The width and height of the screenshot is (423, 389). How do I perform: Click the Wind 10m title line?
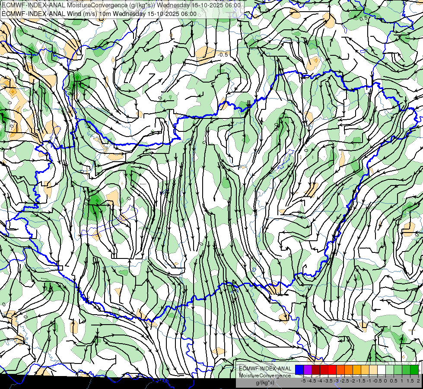[99, 14]
